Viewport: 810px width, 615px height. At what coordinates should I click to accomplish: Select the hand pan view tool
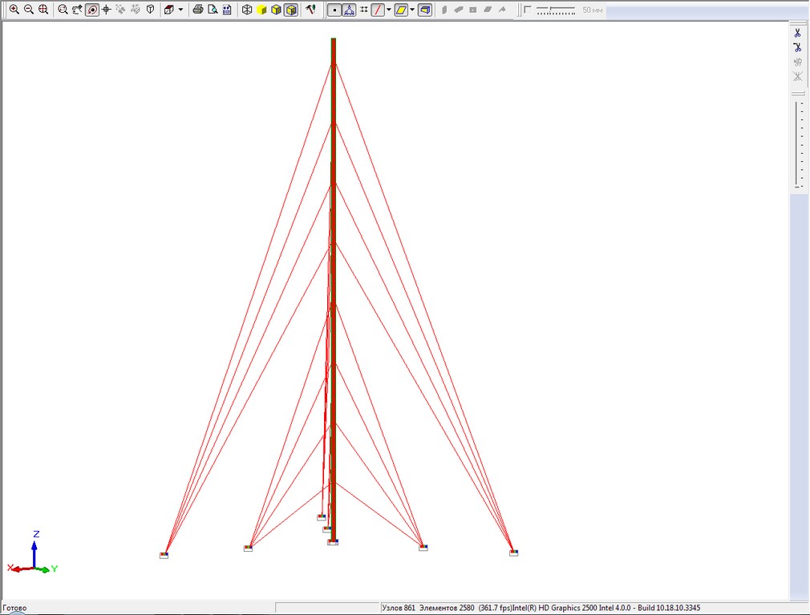point(77,10)
